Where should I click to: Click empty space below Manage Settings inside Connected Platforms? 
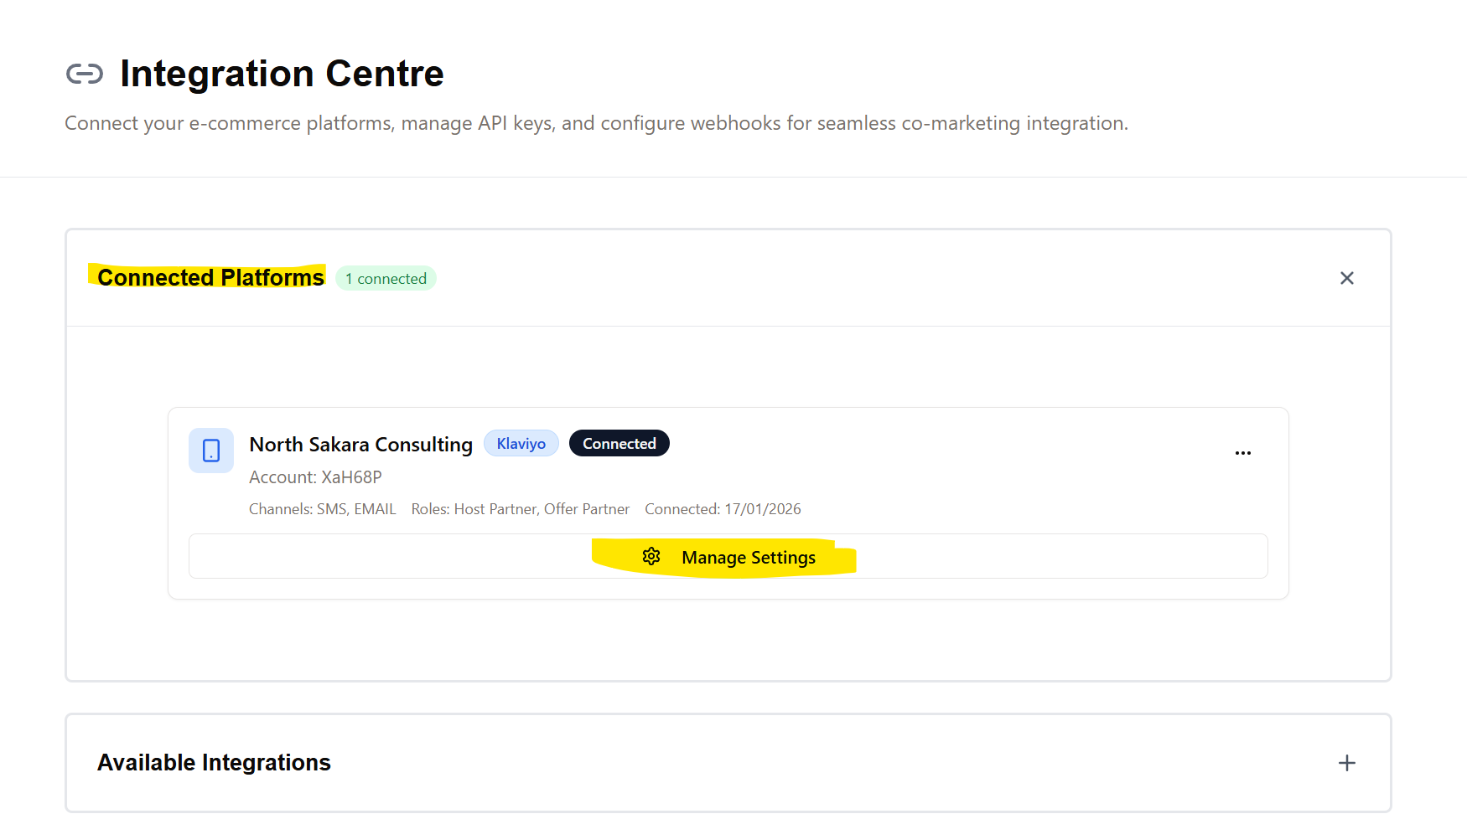click(x=728, y=641)
